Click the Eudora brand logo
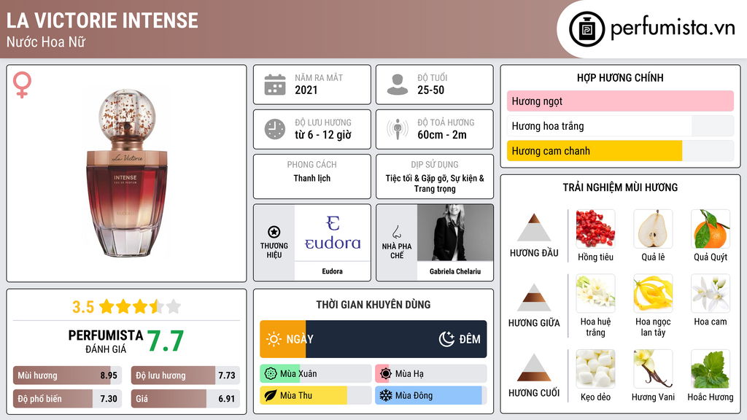The image size is (747, 420). point(333,233)
